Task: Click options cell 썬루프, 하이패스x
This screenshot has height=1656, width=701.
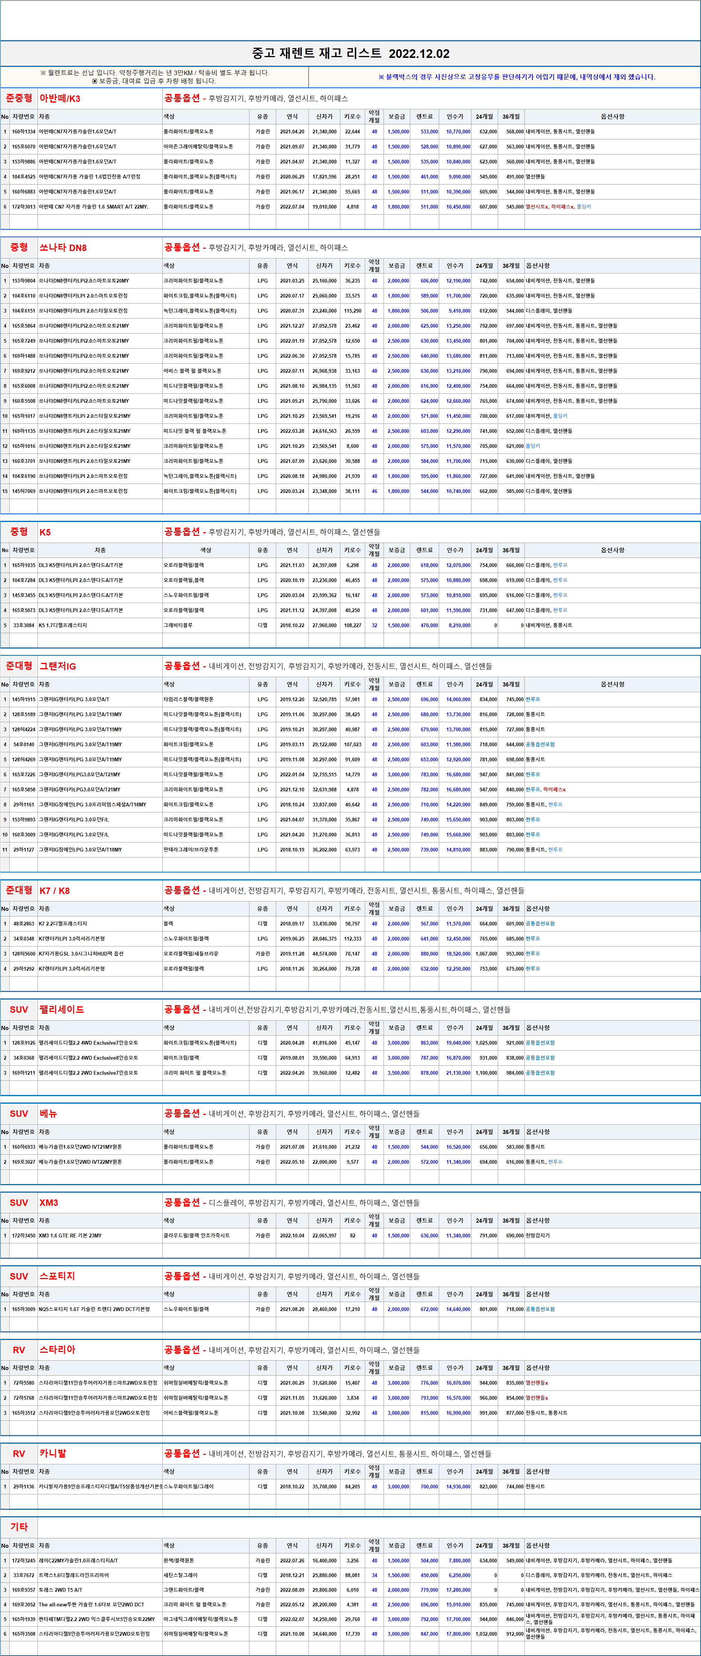Action: click(x=545, y=789)
